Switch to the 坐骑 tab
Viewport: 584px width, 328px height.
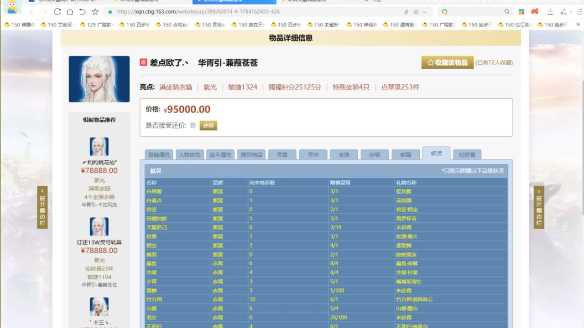click(x=375, y=154)
